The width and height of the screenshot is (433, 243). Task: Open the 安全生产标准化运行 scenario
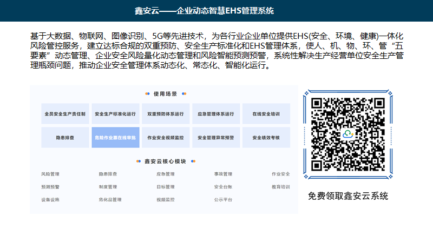click(x=115, y=114)
